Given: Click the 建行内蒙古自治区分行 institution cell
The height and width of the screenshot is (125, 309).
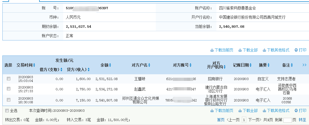Looking at the screenshot, I should click(216, 89).
